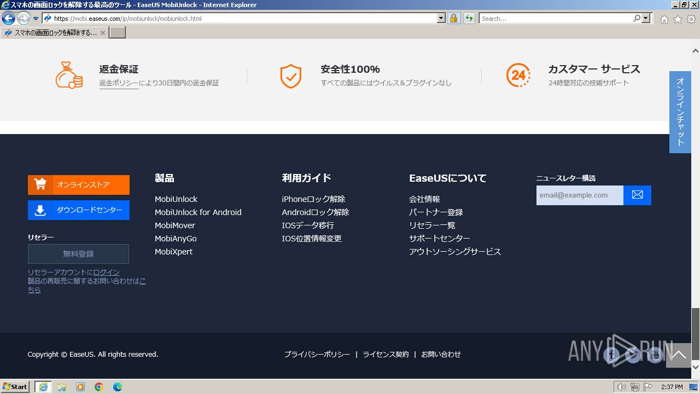The width and height of the screenshot is (700, 394).
Task: Click the security shield checkmark icon
Action: (x=290, y=76)
